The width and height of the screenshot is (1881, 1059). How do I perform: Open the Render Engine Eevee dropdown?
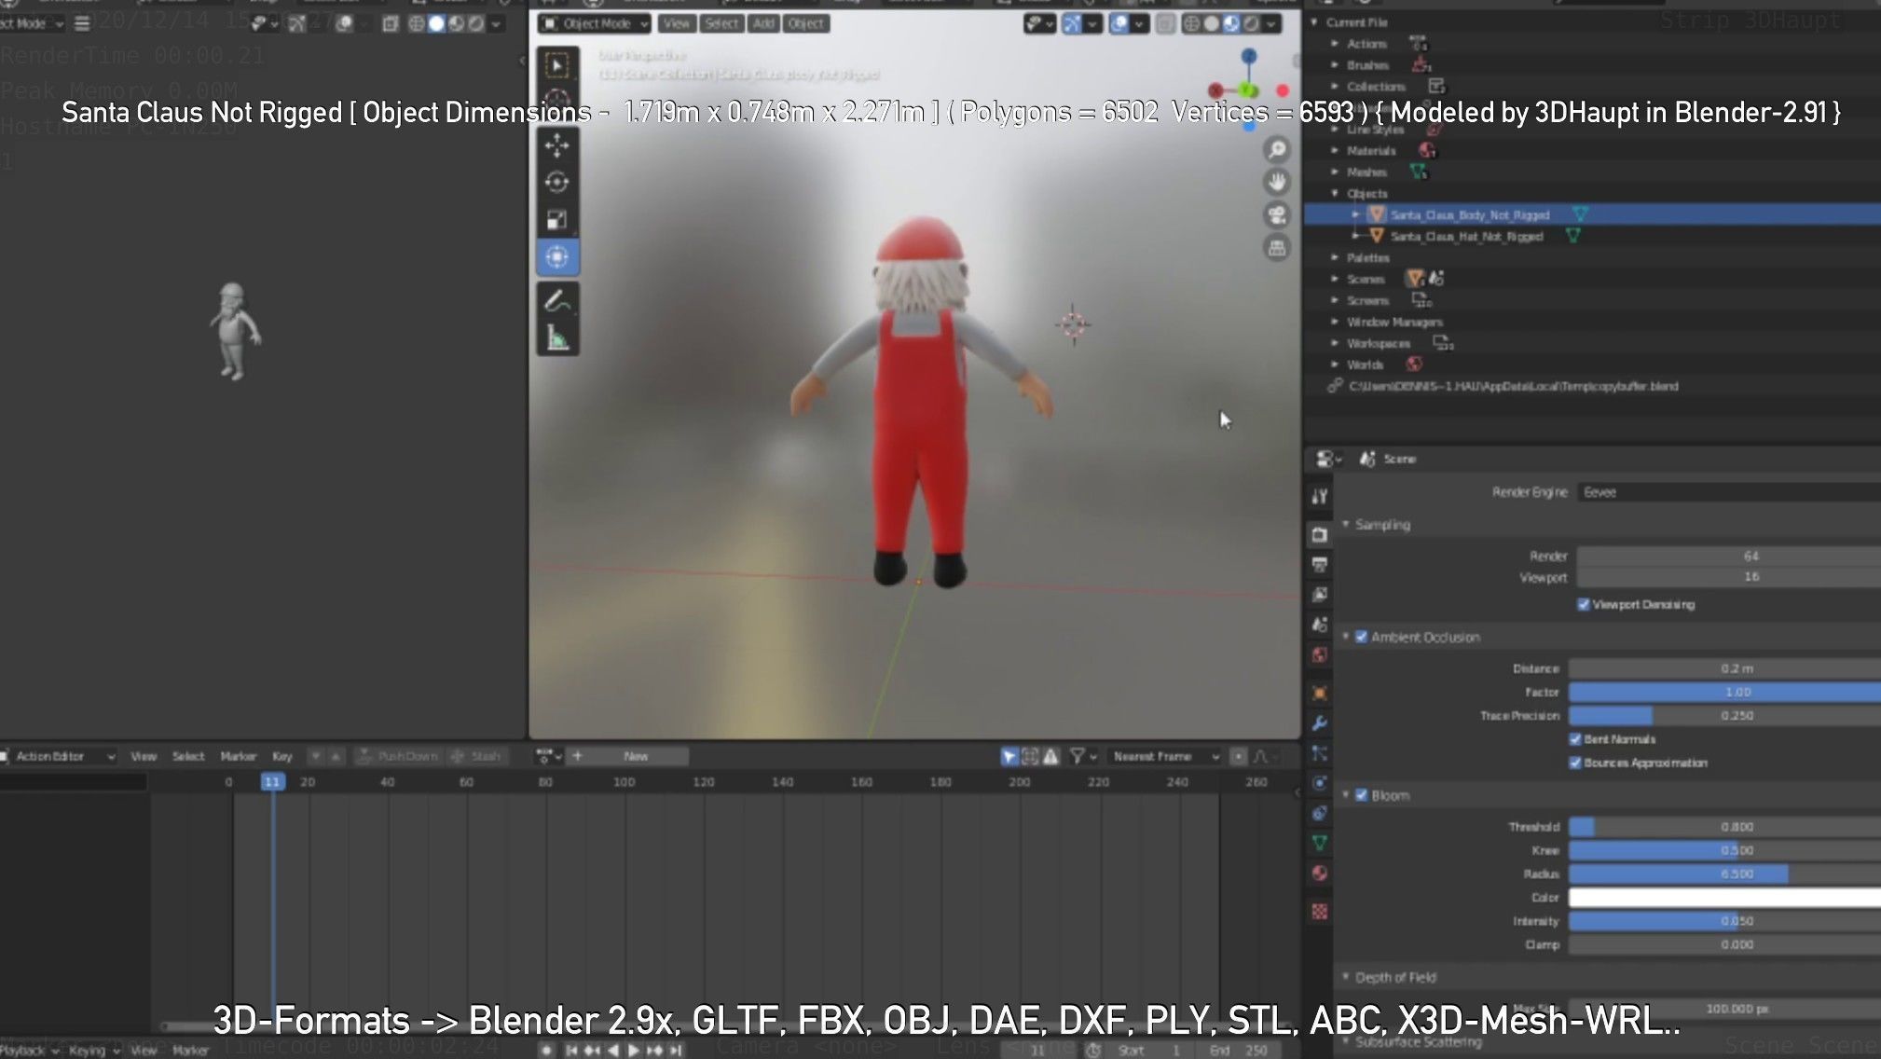[x=1728, y=492]
